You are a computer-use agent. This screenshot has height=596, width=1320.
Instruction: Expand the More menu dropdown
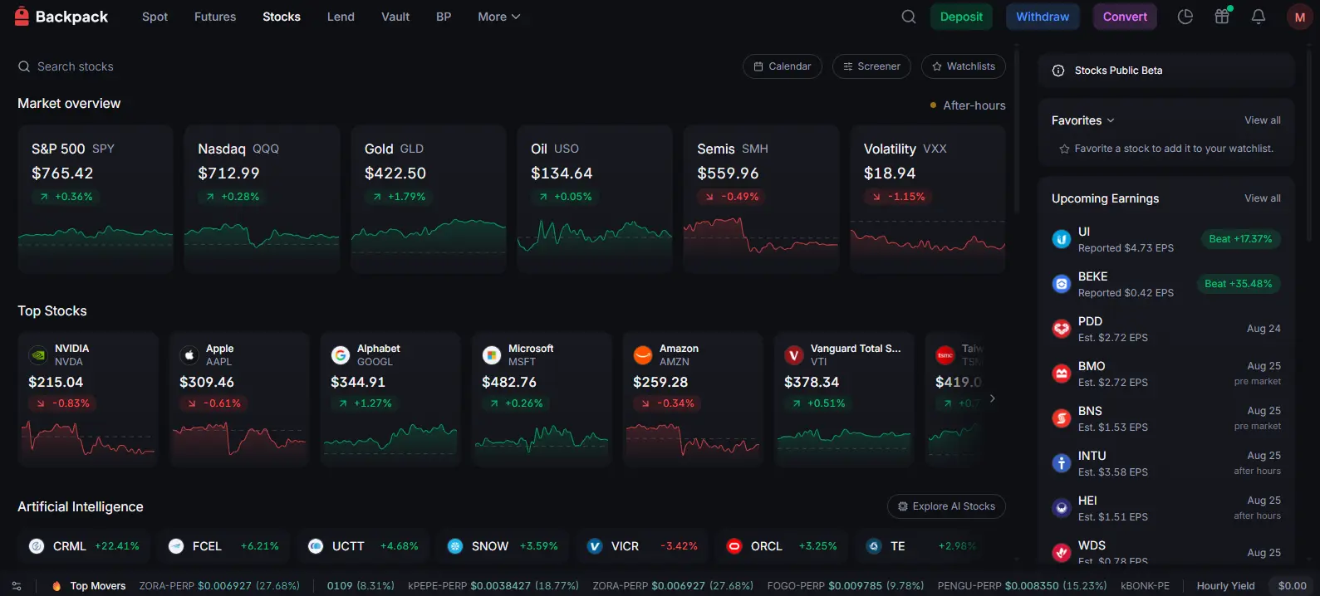(498, 17)
